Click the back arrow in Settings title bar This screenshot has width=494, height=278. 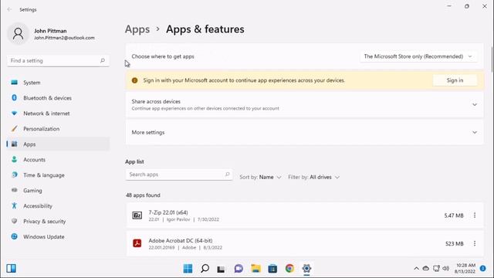[x=9, y=9]
